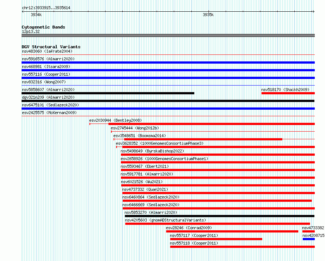Click the nsv518170 (Shaikh2009) variant label
This screenshot has height=261, width=325.
[x=285, y=90]
